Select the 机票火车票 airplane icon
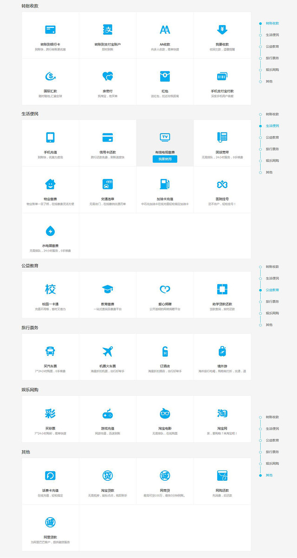Viewport: 297px width, 558px height. (x=108, y=351)
